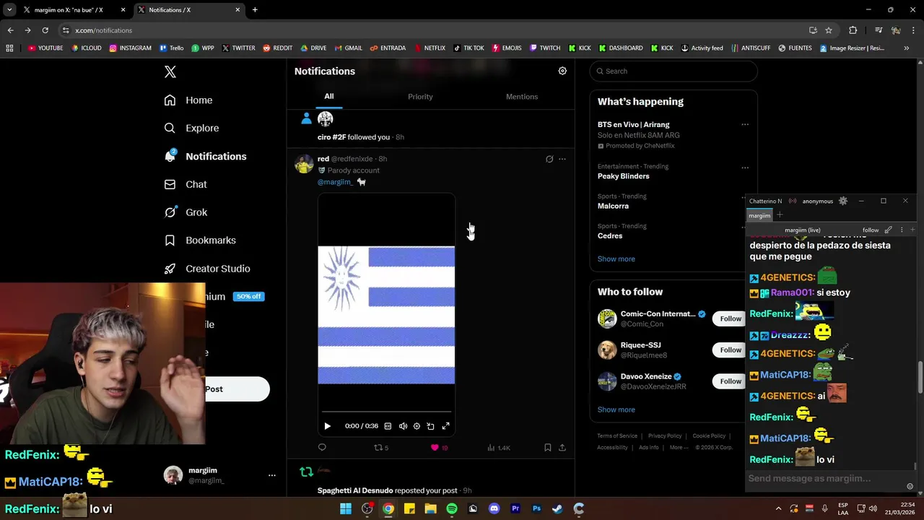Switch to the Mentions notifications tab
Image resolution: width=924 pixels, height=520 pixels.
522,96
